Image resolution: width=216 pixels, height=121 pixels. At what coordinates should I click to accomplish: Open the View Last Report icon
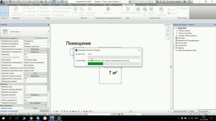tap(151, 9)
